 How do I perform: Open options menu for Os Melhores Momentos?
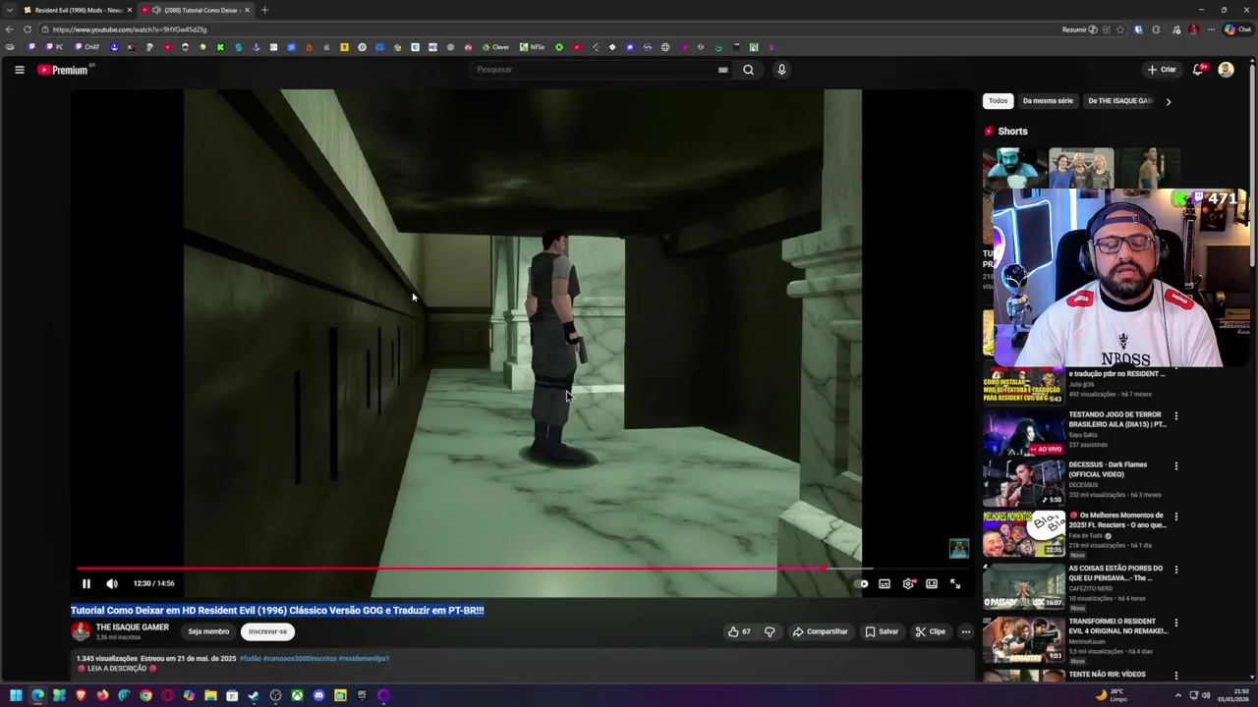pyautogui.click(x=1175, y=517)
